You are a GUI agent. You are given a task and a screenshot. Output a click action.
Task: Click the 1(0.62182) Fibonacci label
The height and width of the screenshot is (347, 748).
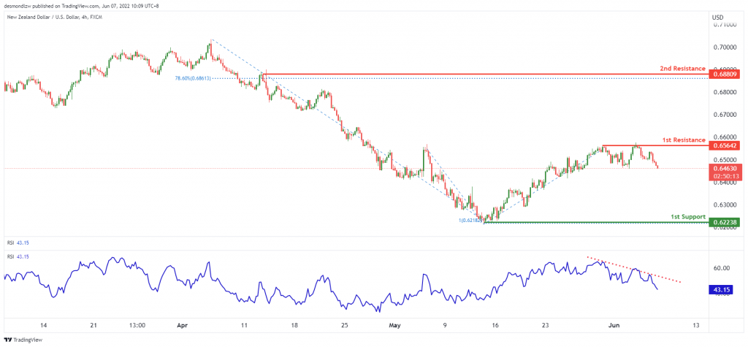[469, 221]
